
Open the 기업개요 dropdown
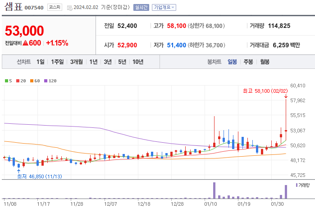tap(164, 7)
